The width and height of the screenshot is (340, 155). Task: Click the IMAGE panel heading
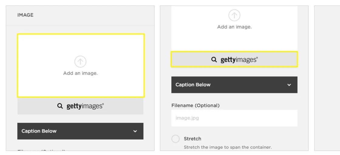coord(25,15)
